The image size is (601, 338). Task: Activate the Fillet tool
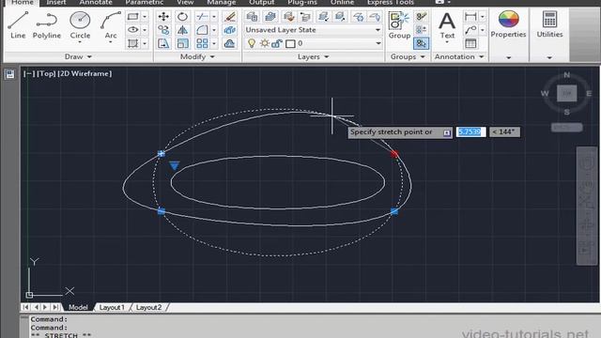(x=202, y=30)
